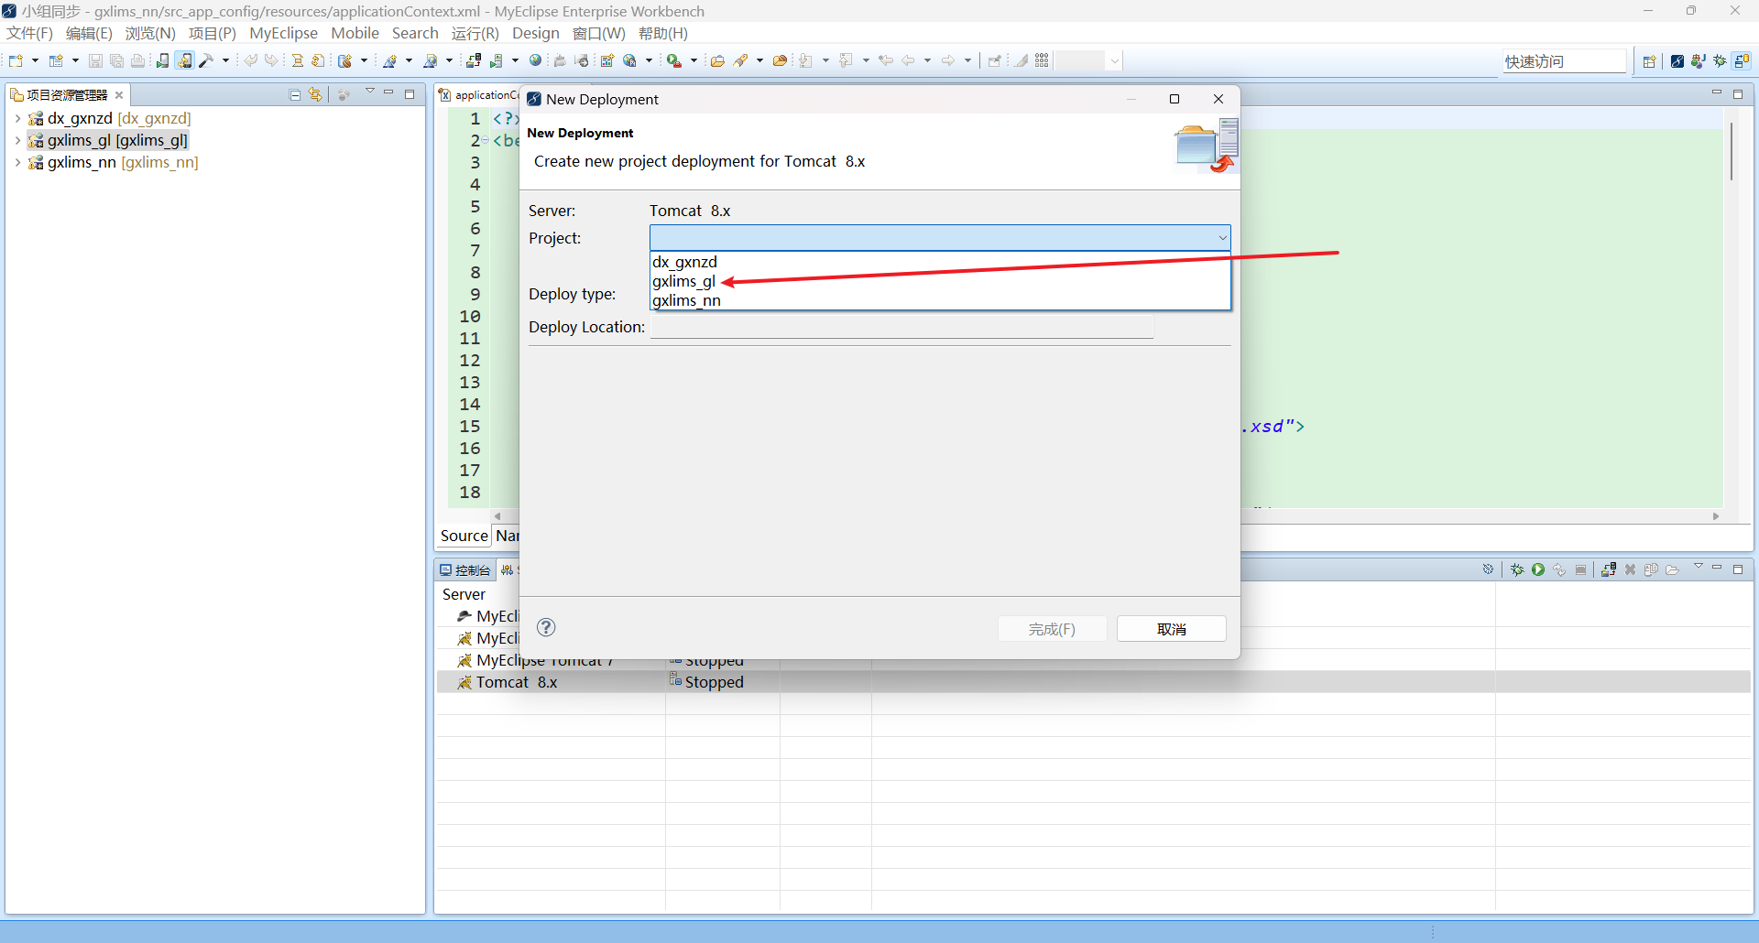Minimize the Servers view panel
This screenshot has width=1759, height=943.
point(1718,568)
